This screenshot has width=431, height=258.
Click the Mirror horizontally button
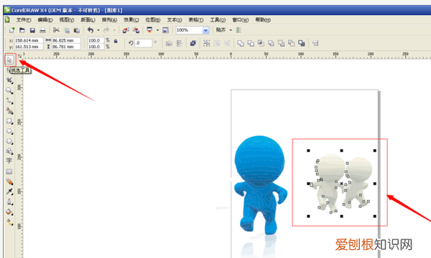coord(169,43)
